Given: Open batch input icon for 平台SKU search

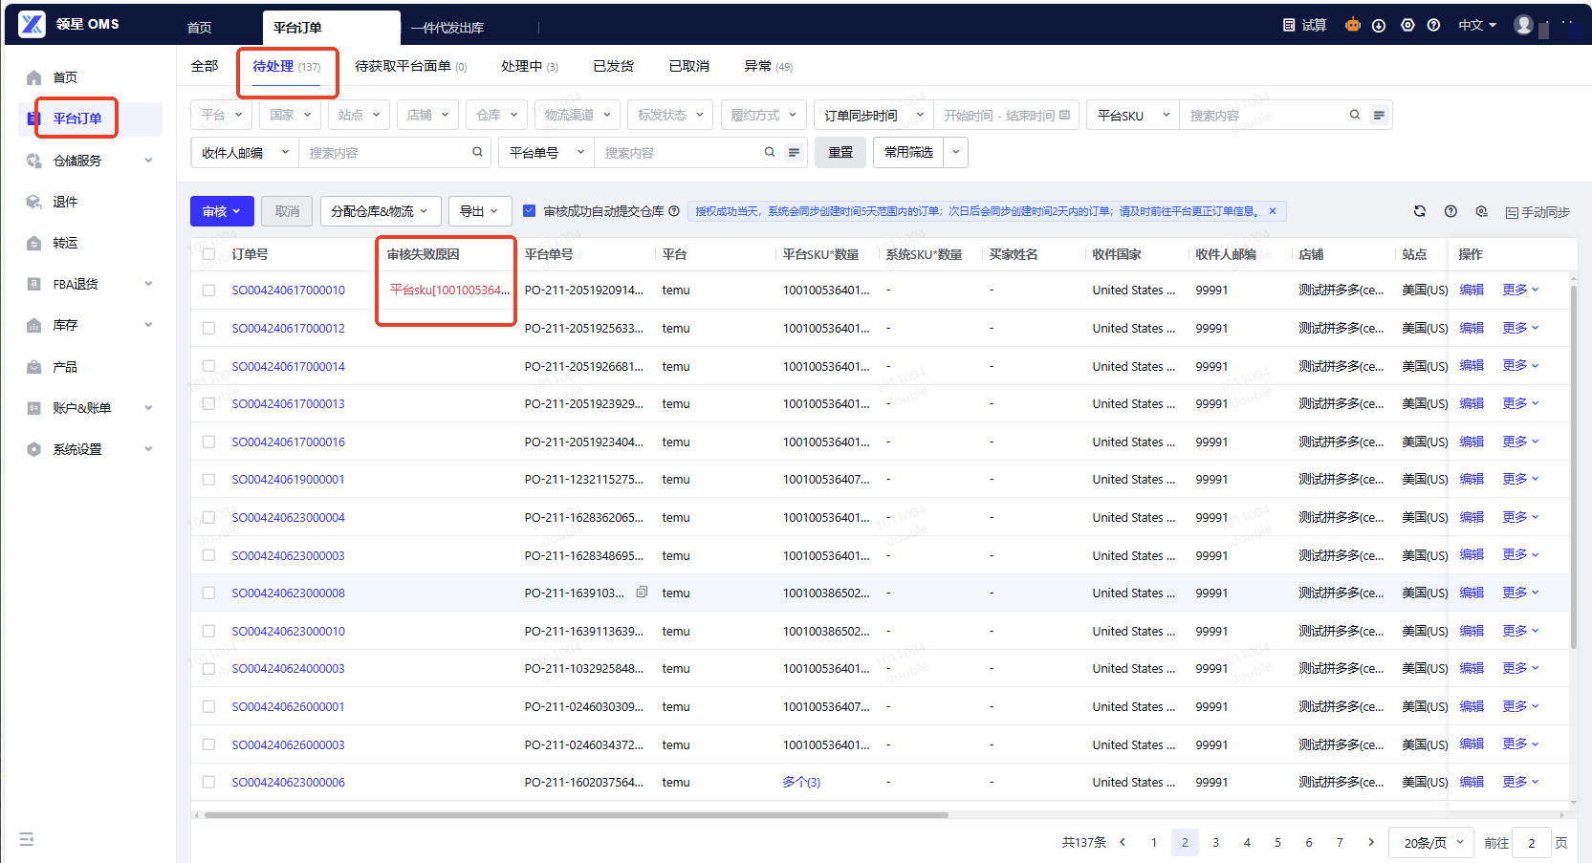Looking at the screenshot, I should 1379,115.
